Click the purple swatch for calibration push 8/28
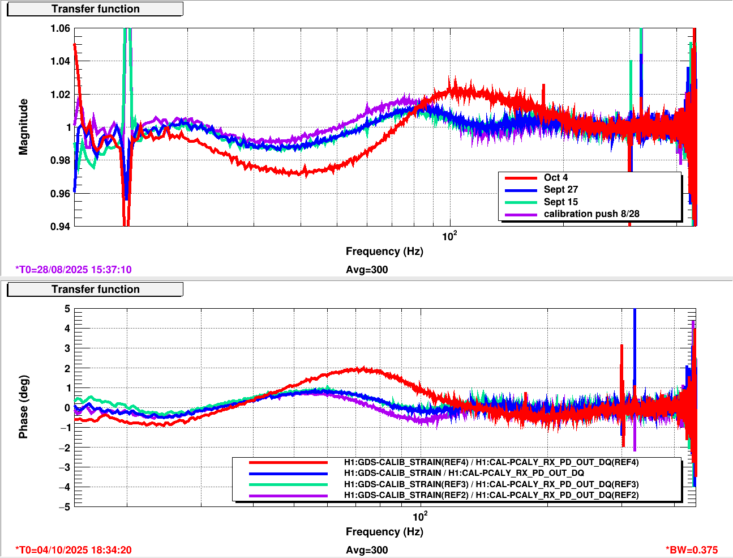733x558 pixels. coord(520,214)
